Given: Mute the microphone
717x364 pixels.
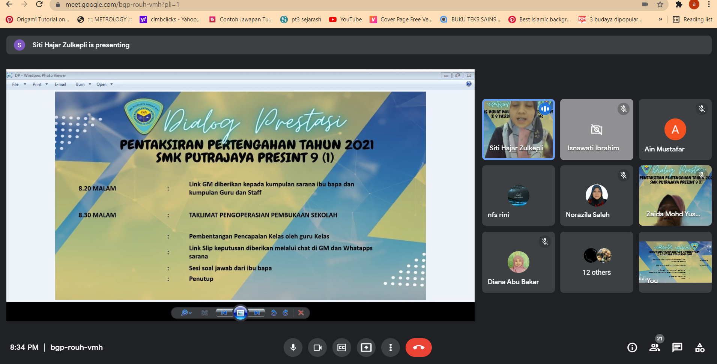Looking at the screenshot, I should coord(293,348).
